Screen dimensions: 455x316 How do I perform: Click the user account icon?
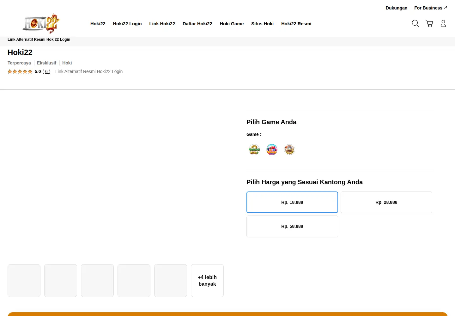coord(443,23)
